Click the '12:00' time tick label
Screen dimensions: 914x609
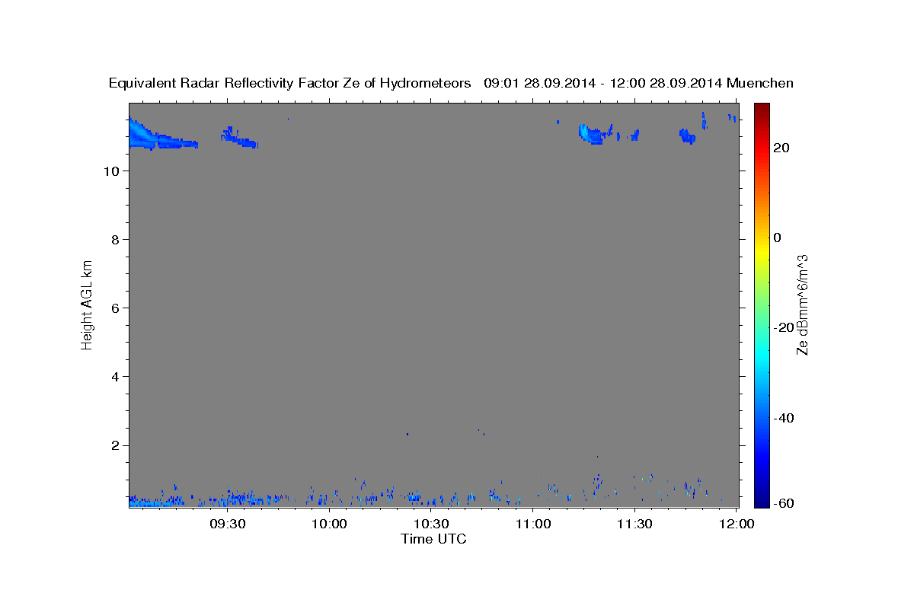(737, 524)
